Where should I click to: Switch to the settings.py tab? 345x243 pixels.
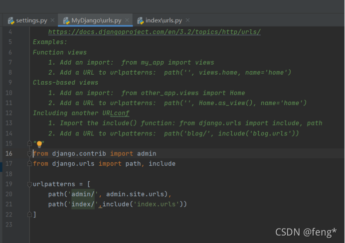pos(32,20)
